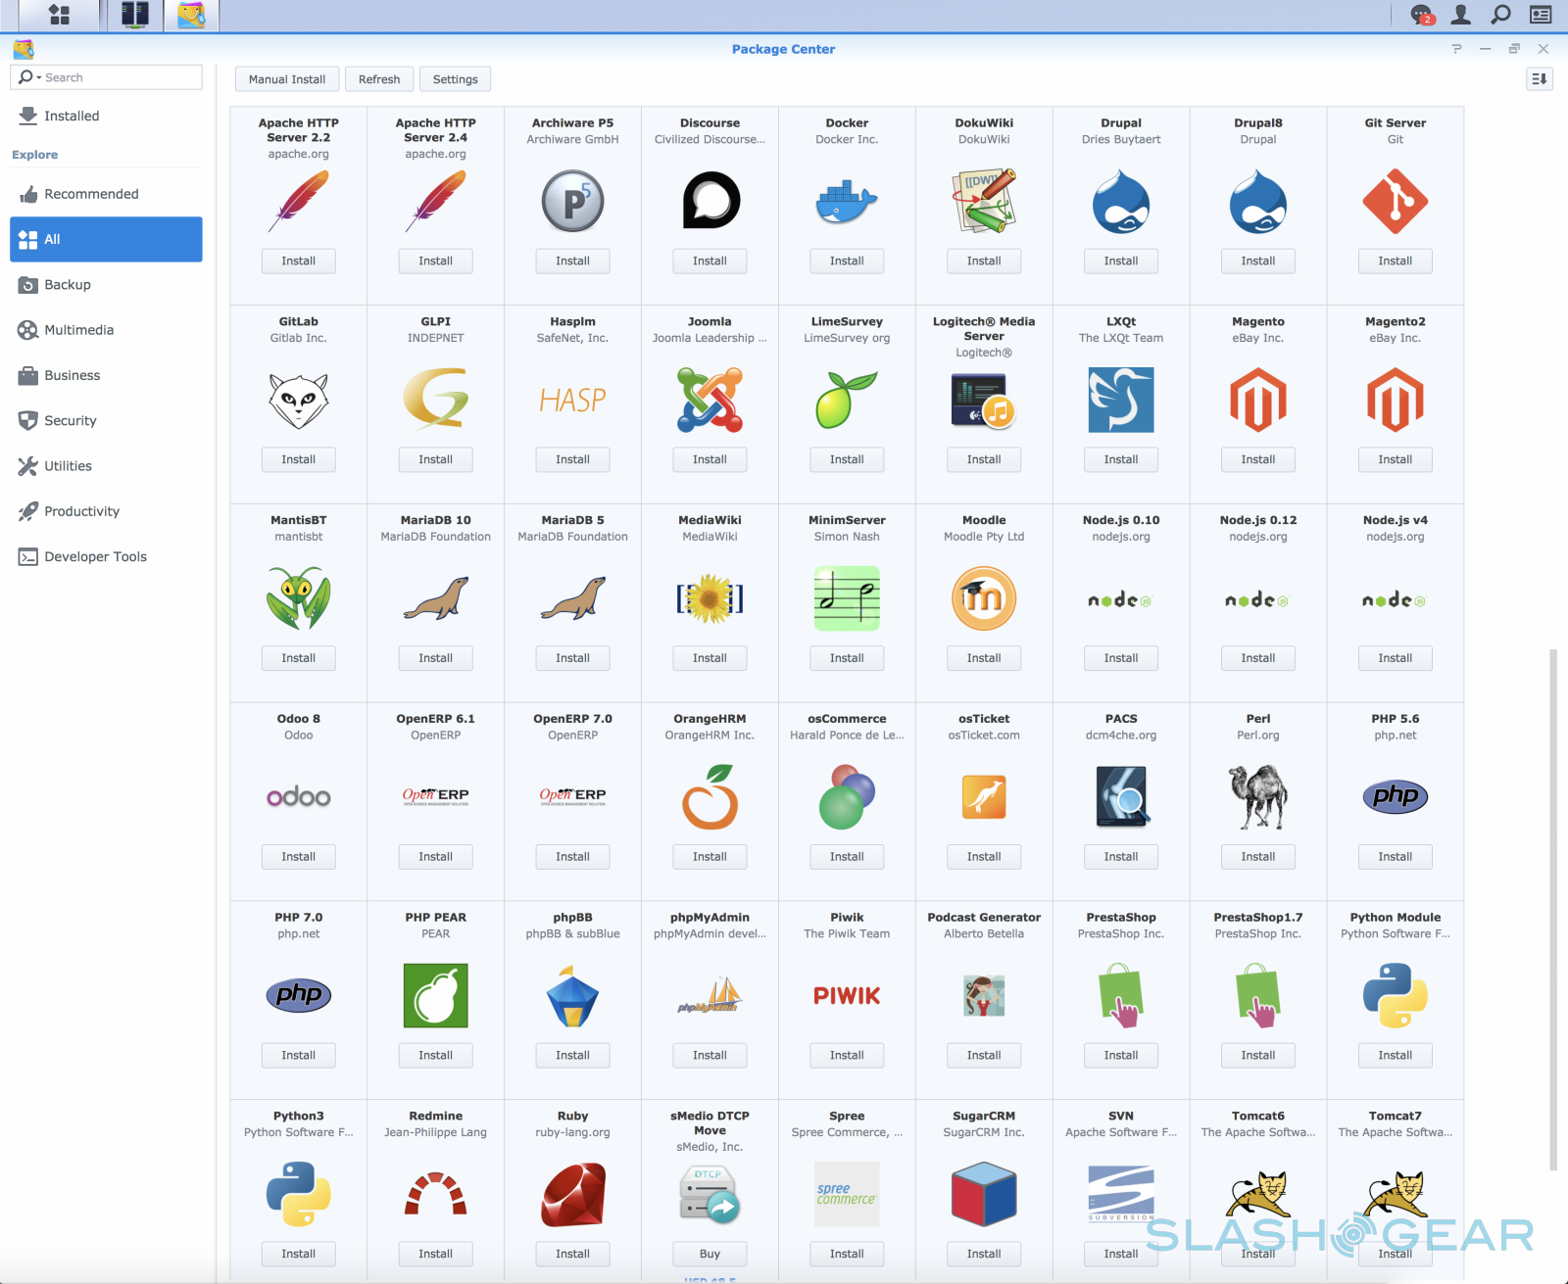The width and height of the screenshot is (1568, 1284).
Task: Open the widgets panel icon
Action: (x=1541, y=14)
